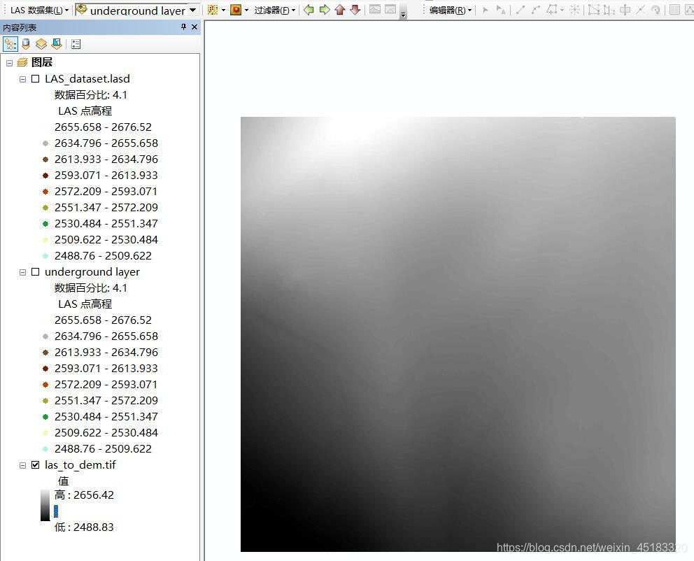Click LAS_dataset.lasd '2655.658 - 2676.52' class label

point(103,127)
